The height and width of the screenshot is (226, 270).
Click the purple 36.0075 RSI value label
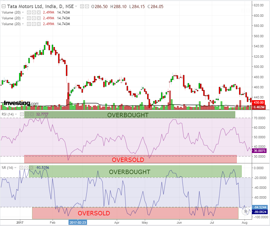point(259,151)
